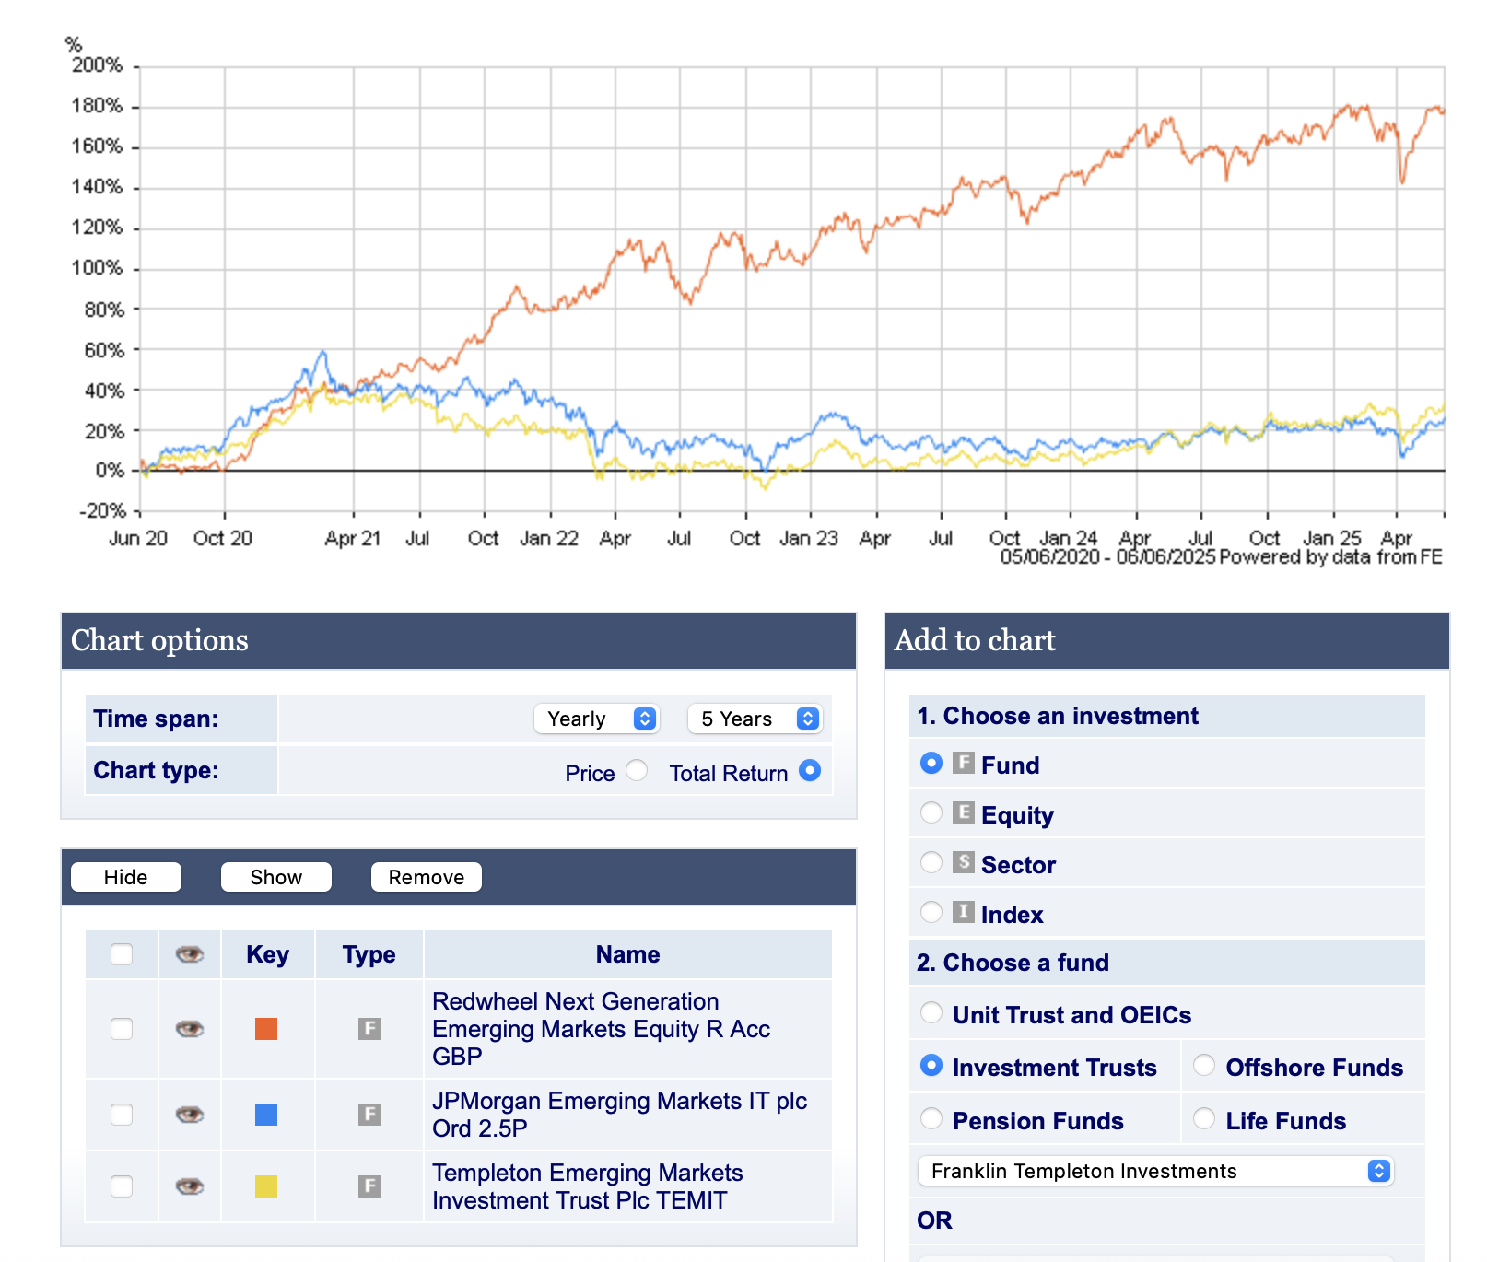Screen dimensions: 1487x1262
Task: Click the eye icon for JPMorgan Emerging Markets row
Action: [190, 1115]
